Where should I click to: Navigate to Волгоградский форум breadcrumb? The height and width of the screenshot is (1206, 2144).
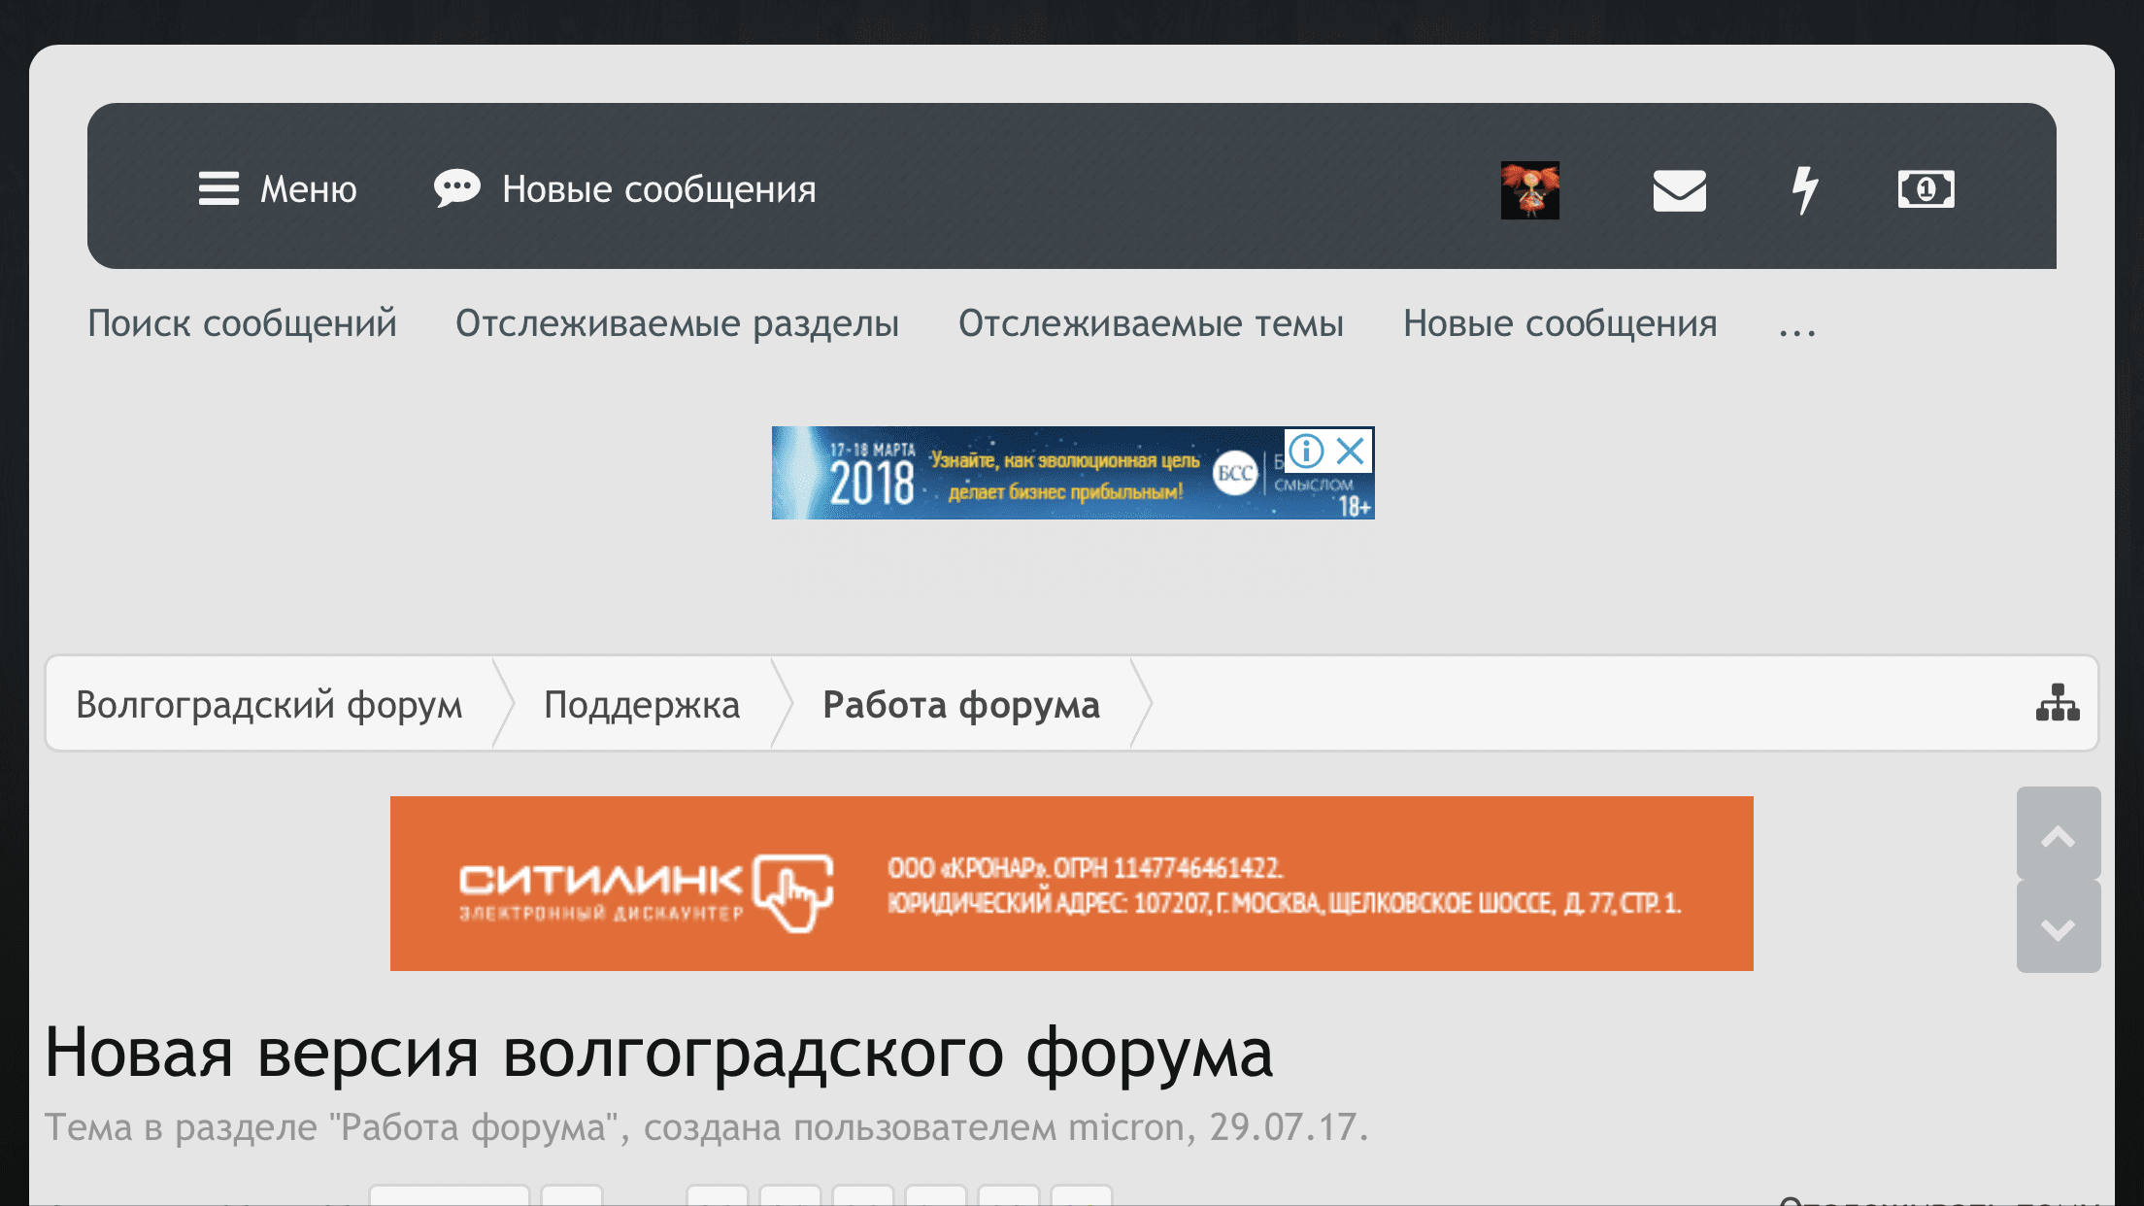(x=269, y=704)
